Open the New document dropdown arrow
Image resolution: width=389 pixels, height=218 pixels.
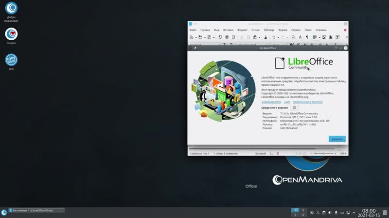196,37
